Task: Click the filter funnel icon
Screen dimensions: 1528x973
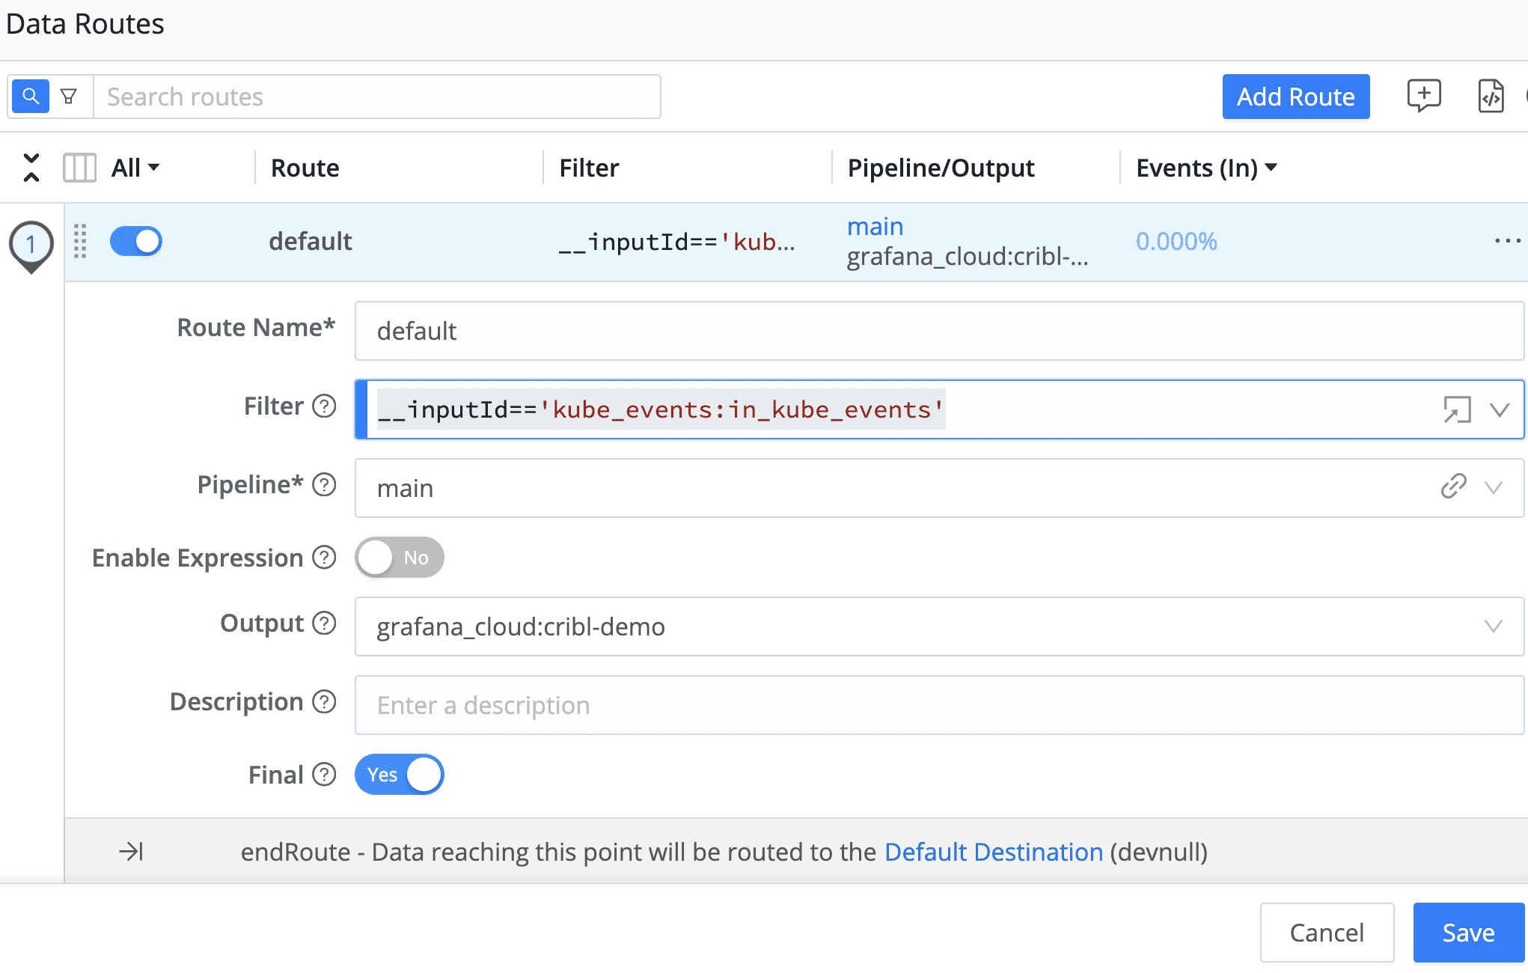Action: tap(69, 97)
